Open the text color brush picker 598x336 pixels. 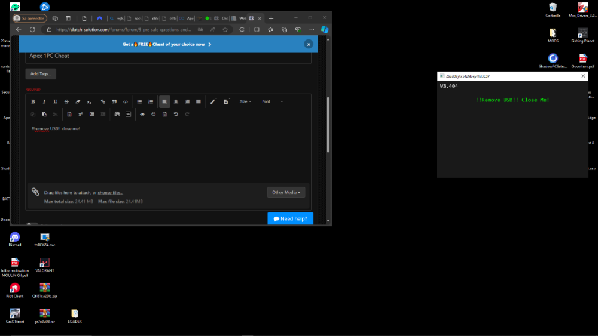pos(213,102)
